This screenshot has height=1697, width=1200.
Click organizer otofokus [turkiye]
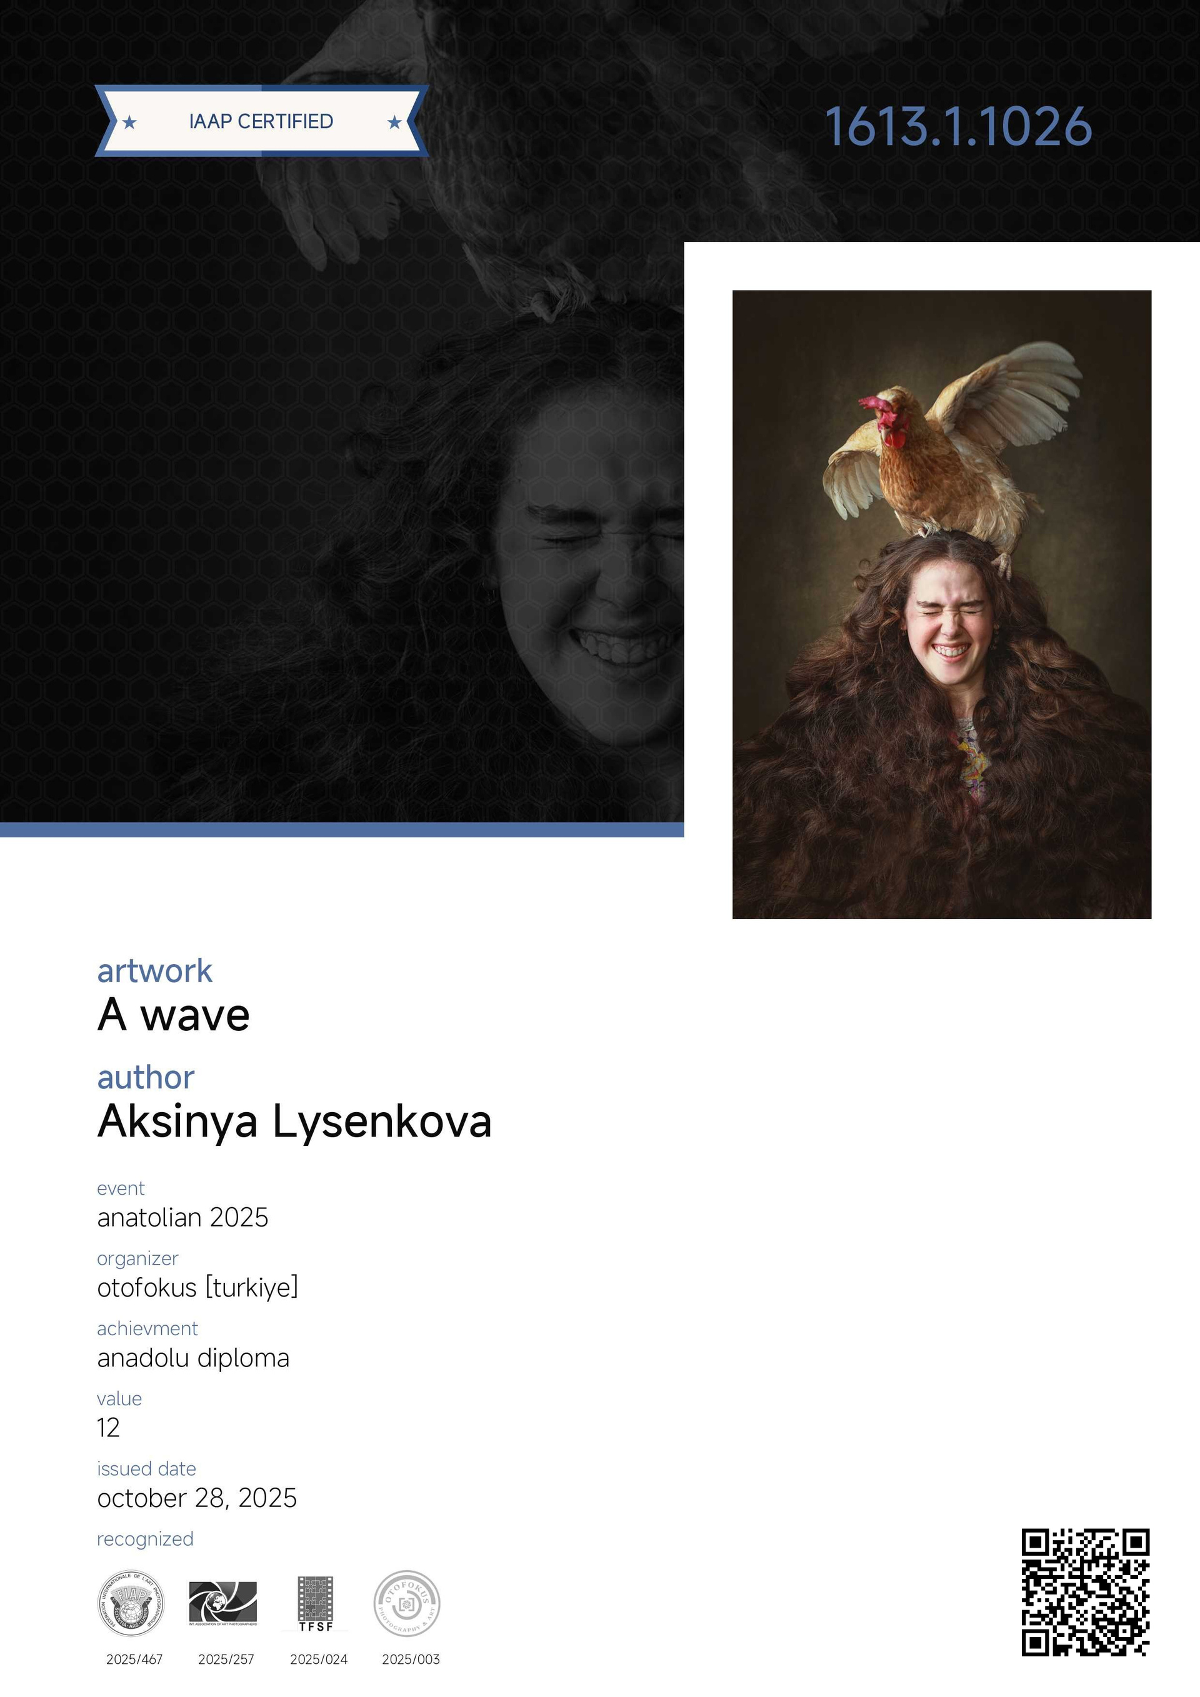tap(197, 1288)
